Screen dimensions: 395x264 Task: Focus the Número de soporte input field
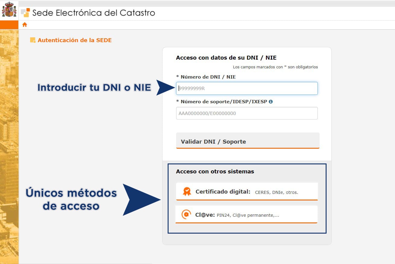[x=247, y=113]
